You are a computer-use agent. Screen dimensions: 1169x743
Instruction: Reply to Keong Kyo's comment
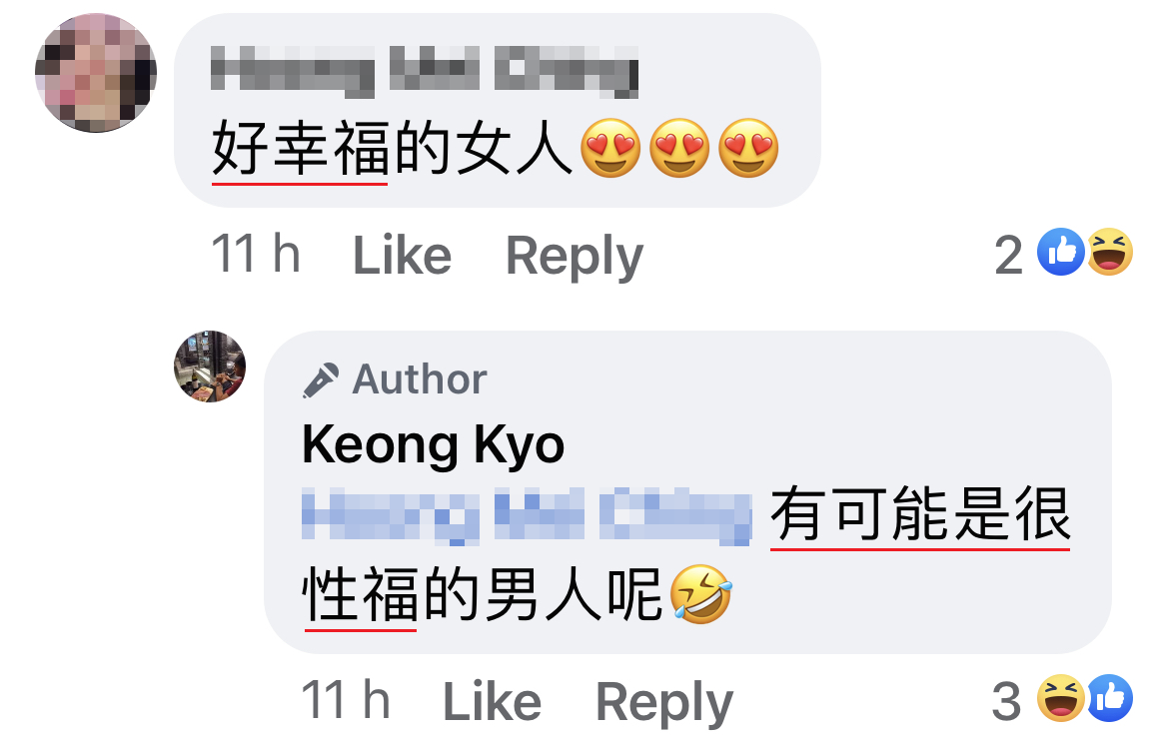tap(664, 703)
